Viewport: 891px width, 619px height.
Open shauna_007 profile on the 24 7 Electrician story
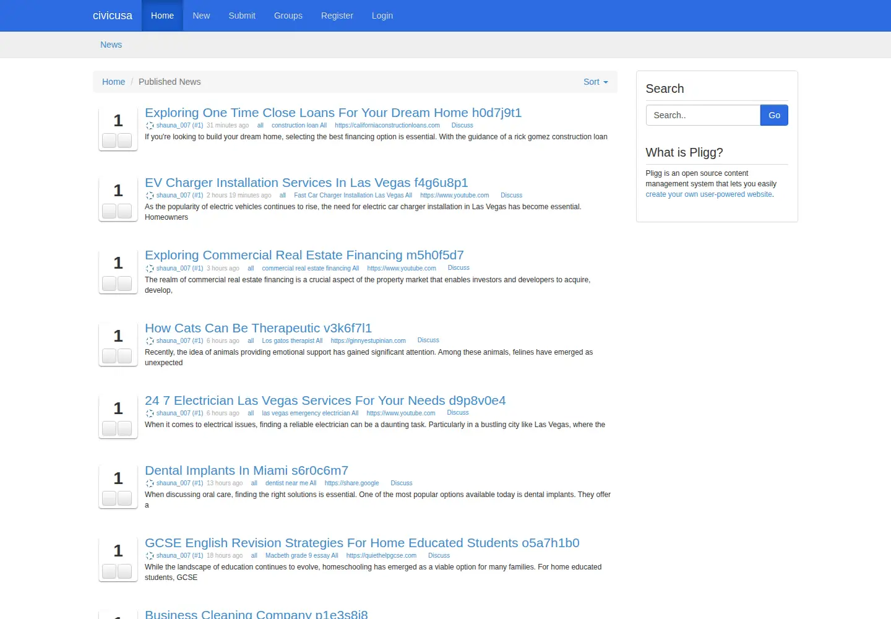[179, 413]
